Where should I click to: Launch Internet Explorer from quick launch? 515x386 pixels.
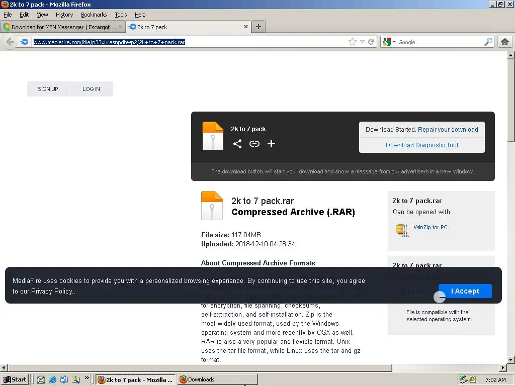click(52, 380)
